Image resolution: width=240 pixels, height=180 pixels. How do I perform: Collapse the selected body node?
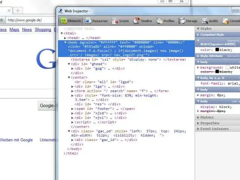(65, 42)
